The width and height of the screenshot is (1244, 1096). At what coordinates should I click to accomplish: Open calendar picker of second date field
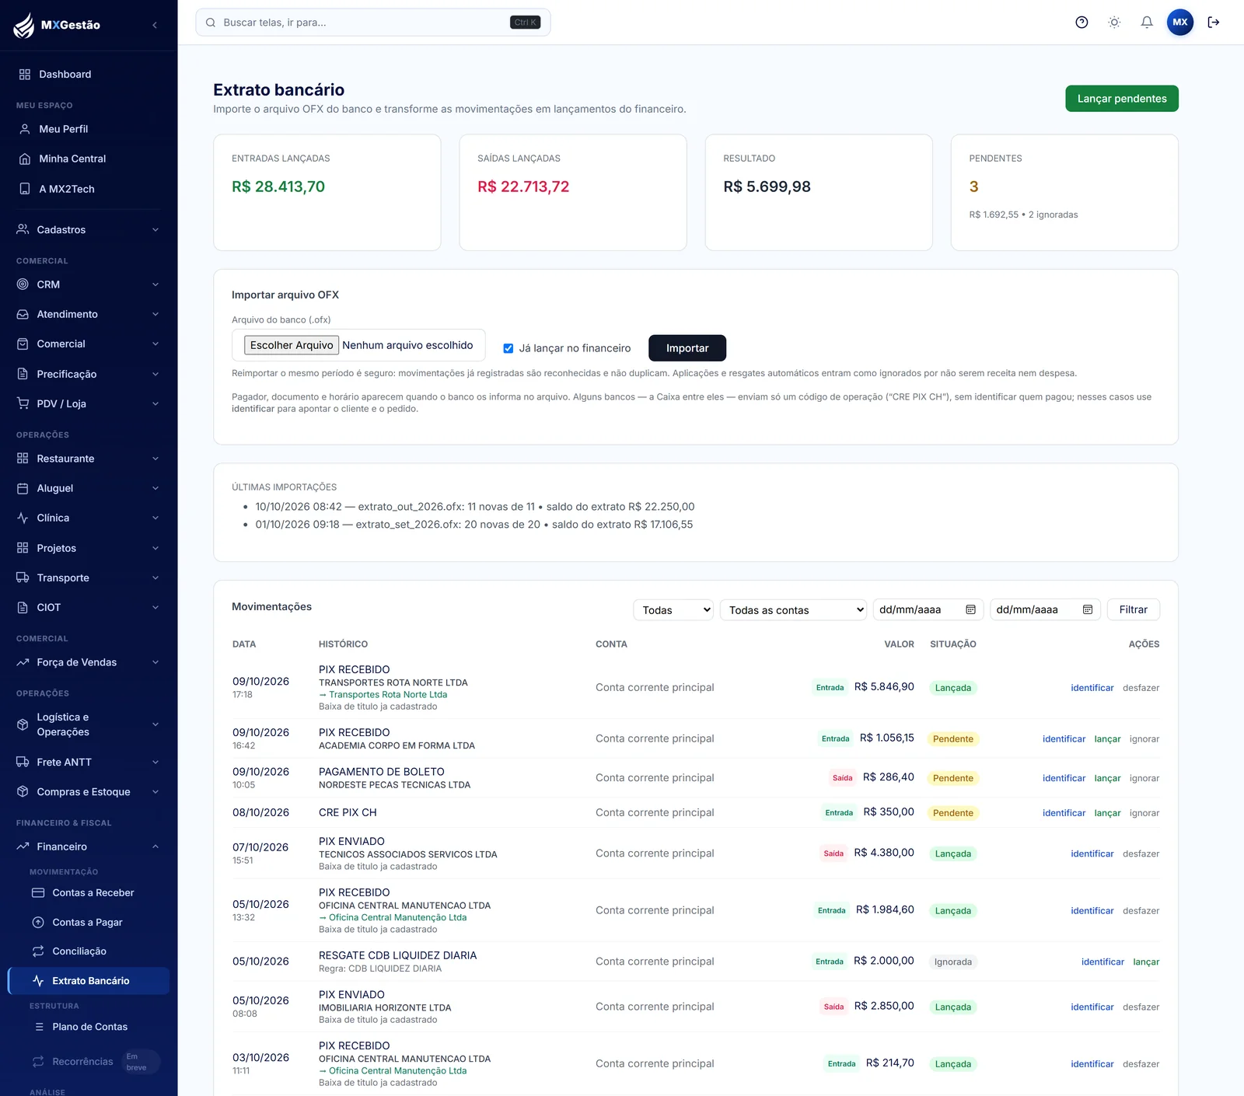pyautogui.click(x=1088, y=610)
